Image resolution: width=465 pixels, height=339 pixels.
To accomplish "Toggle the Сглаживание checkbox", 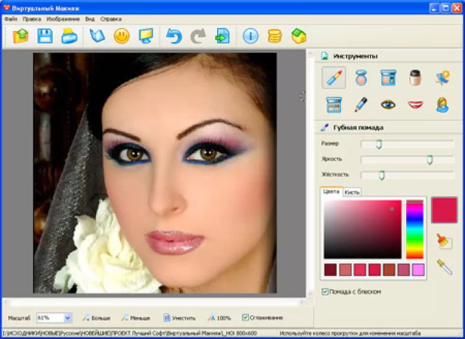I will (x=245, y=318).
